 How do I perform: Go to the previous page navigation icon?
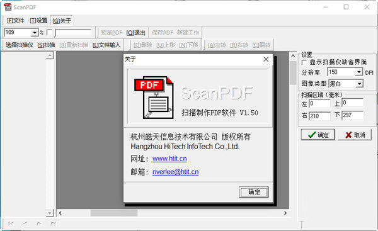pyautogui.click(x=25, y=223)
